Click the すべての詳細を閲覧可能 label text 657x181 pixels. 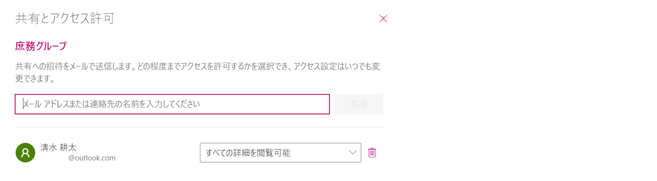[x=248, y=153]
